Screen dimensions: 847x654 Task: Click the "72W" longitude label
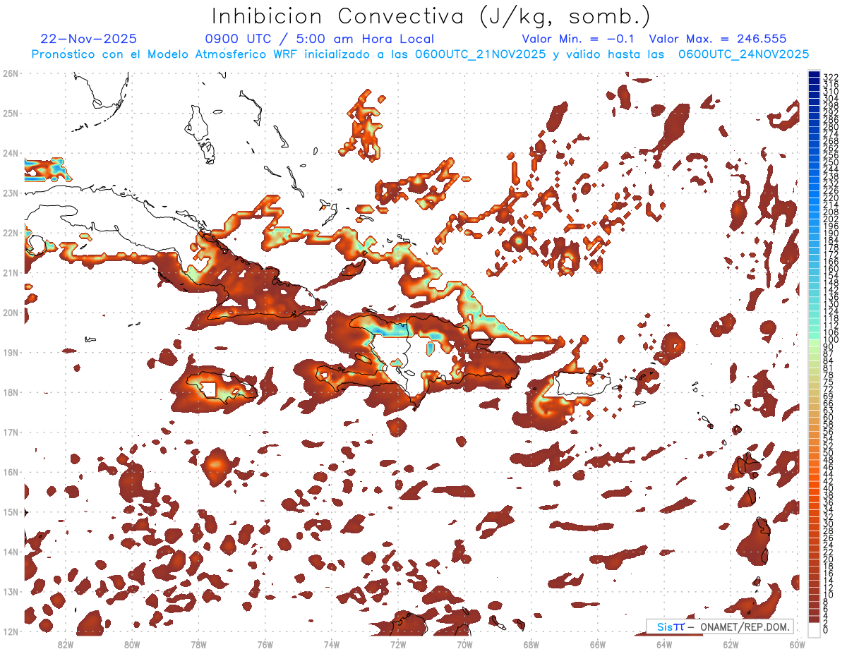point(398,644)
